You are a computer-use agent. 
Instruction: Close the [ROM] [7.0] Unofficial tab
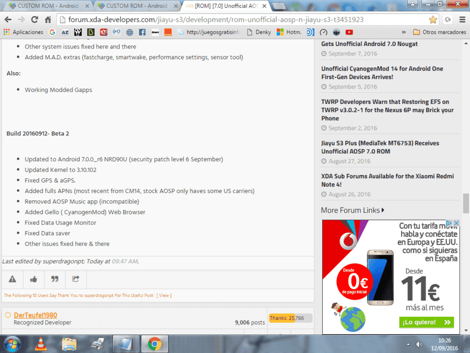point(264,6)
